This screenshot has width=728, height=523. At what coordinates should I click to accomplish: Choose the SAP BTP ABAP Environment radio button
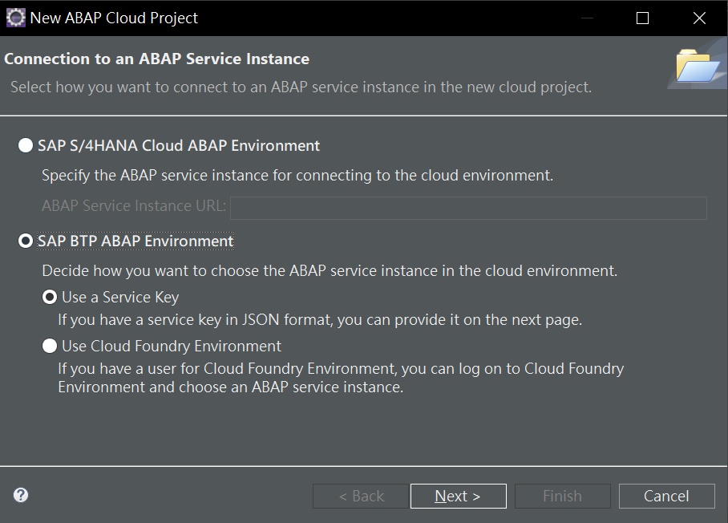click(x=26, y=241)
